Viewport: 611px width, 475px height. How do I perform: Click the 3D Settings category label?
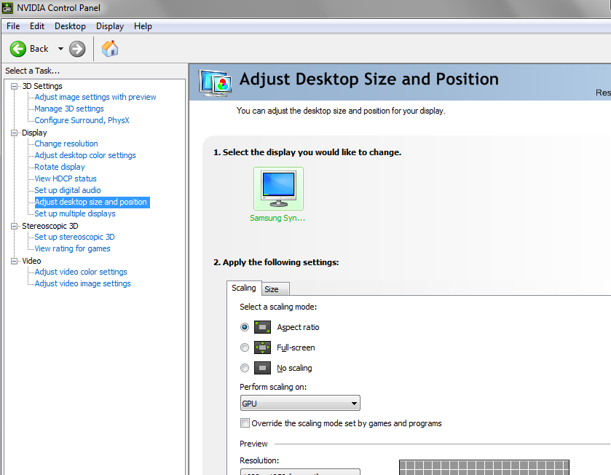pos(42,86)
